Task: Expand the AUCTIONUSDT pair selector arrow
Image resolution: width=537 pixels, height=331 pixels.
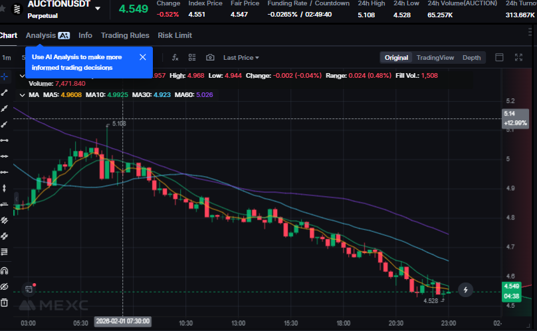Action: pos(98,9)
